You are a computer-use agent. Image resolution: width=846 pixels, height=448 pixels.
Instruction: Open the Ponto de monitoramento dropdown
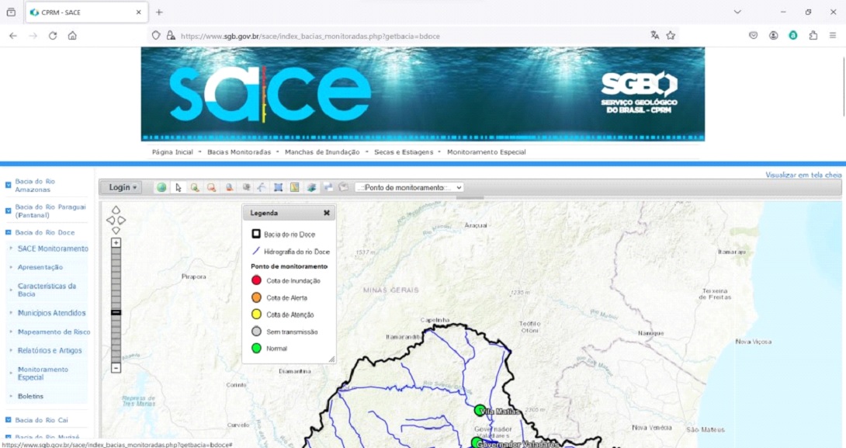[x=409, y=187]
